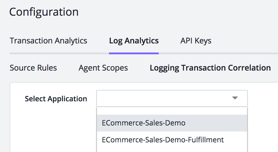
Task: Click the Select Application label
Action: [x=56, y=99]
